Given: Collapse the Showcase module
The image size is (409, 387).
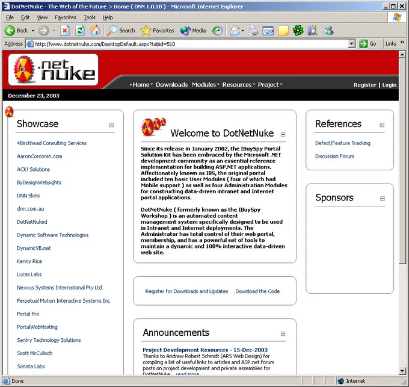Looking at the screenshot, I should [111, 125].
